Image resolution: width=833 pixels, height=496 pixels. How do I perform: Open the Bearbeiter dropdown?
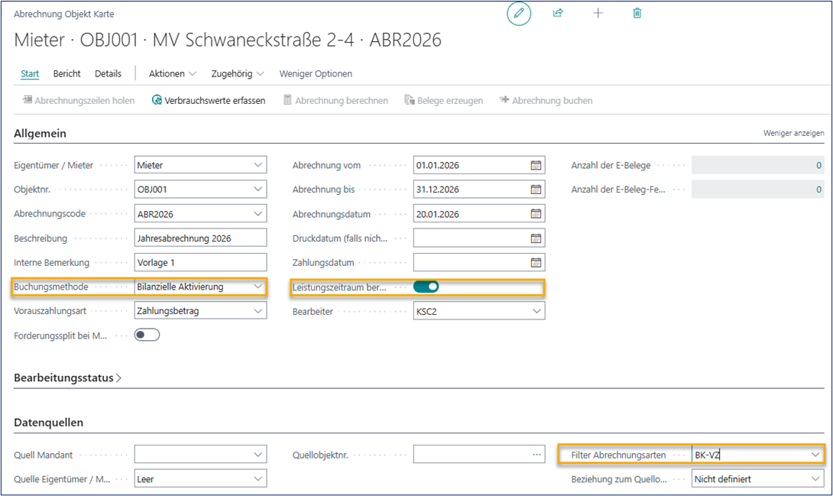click(x=536, y=311)
